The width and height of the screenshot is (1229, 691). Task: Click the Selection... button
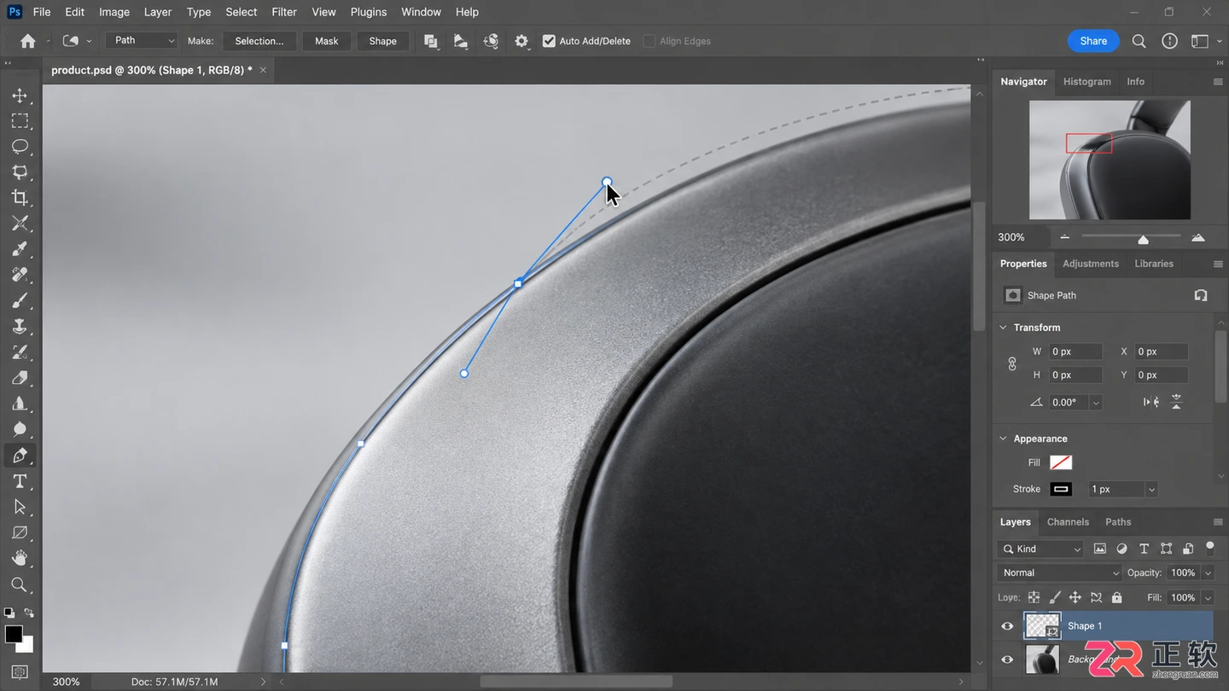[x=259, y=41]
